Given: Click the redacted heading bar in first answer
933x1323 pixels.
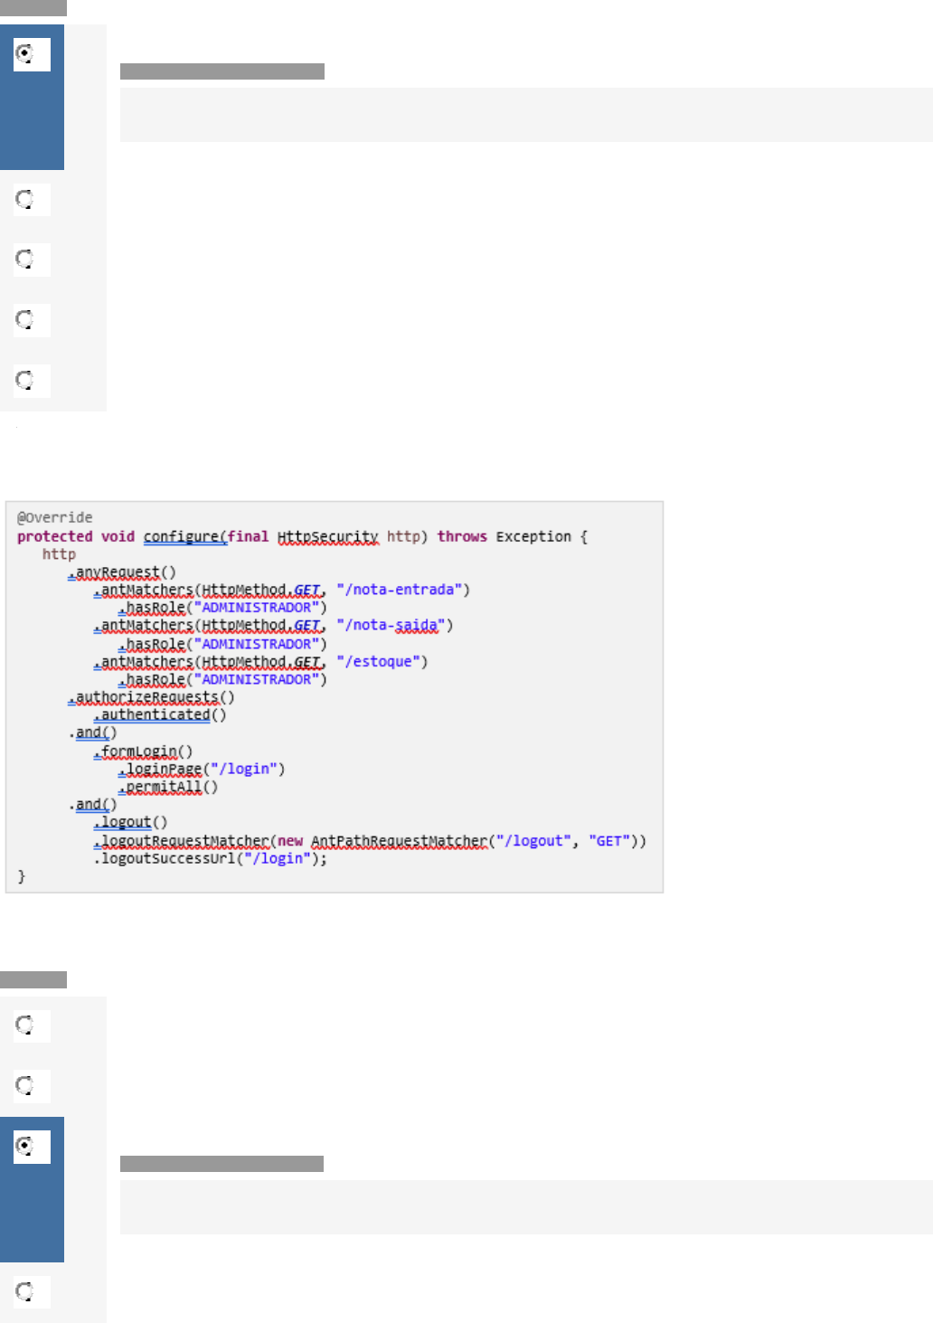Looking at the screenshot, I should point(221,71).
